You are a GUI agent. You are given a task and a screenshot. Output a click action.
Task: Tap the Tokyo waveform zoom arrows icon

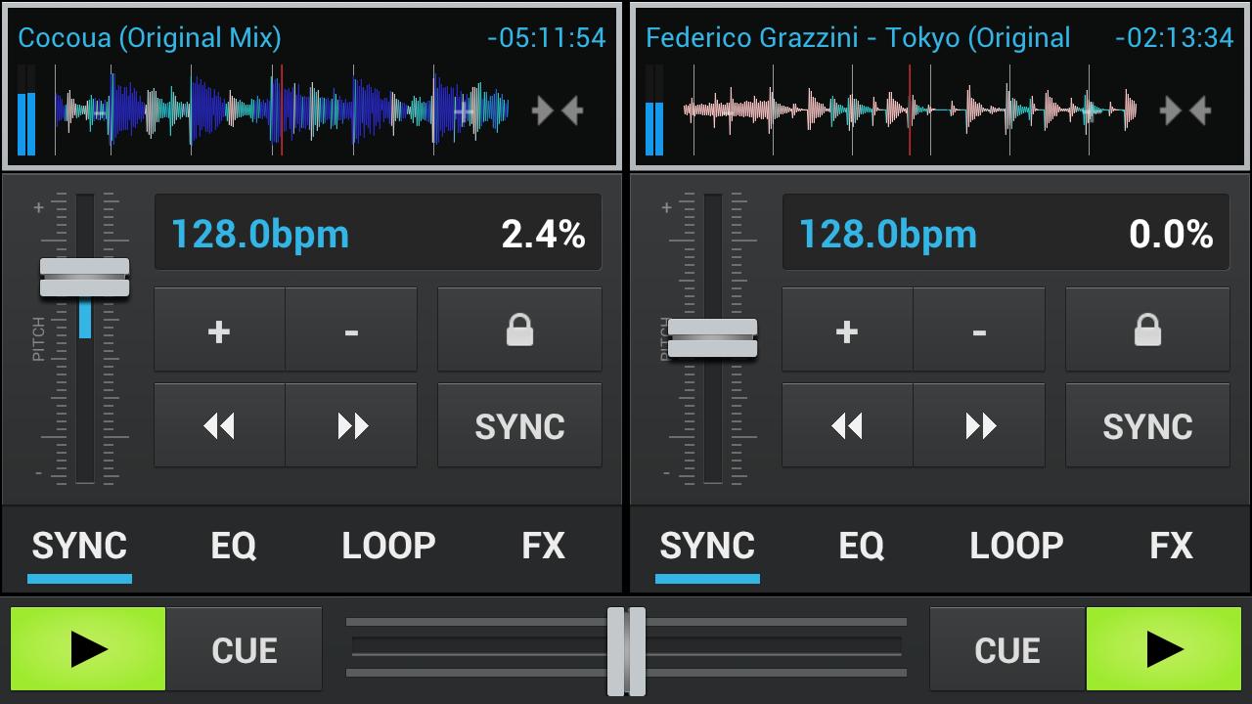pos(1185,110)
